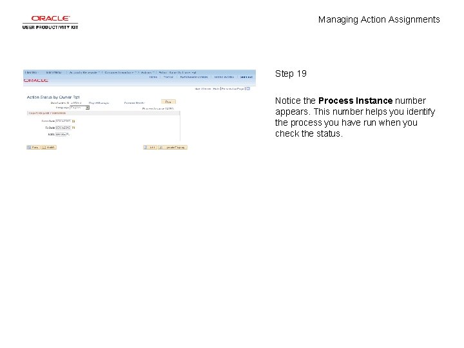
Task: Click the Worklist link in header
Action: click(x=168, y=77)
